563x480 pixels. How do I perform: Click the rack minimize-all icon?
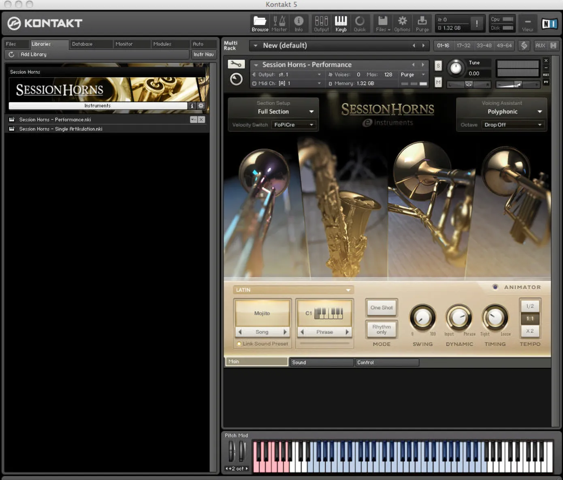(553, 45)
